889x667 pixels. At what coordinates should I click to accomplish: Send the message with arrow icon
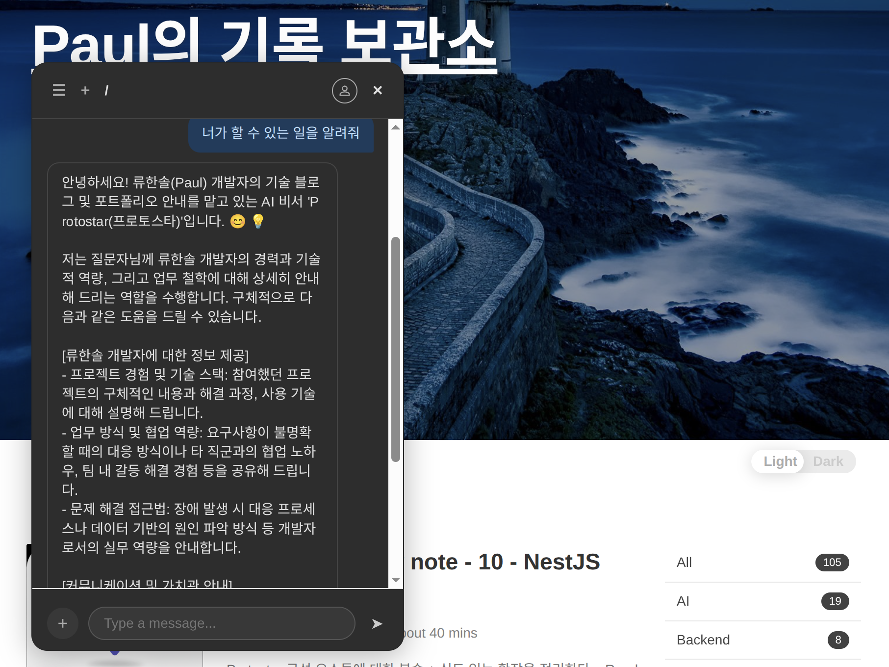(377, 623)
